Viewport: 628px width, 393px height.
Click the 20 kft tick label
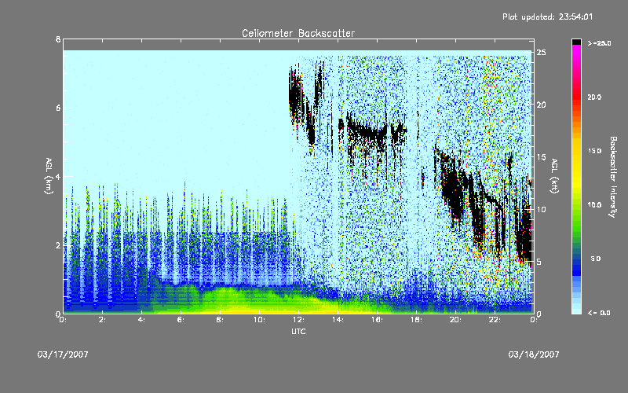point(541,105)
